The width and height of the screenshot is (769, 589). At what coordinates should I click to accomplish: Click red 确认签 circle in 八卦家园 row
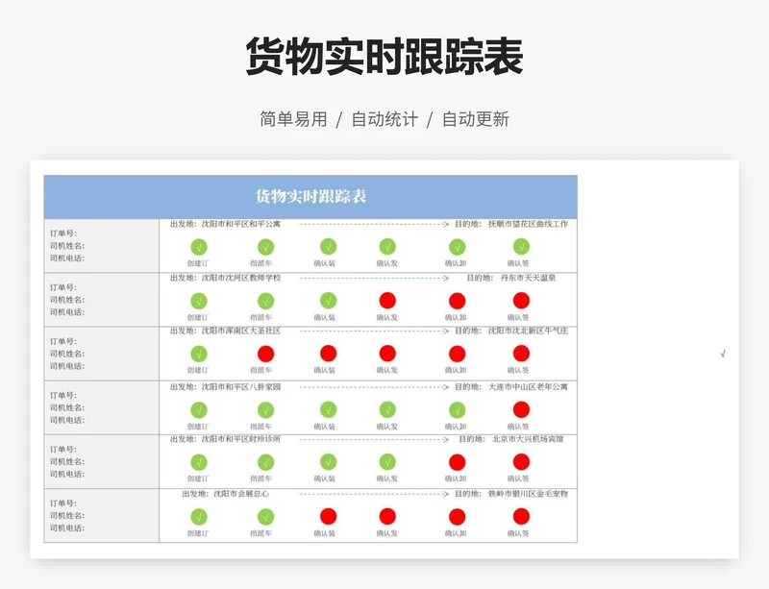click(521, 409)
